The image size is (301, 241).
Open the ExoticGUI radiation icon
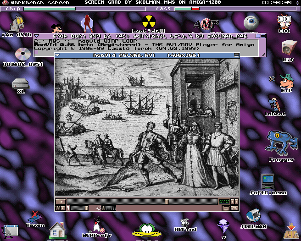coord(149,24)
